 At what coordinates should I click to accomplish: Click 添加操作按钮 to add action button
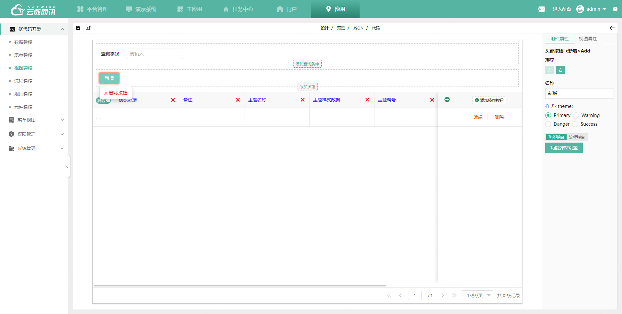point(489,100)
